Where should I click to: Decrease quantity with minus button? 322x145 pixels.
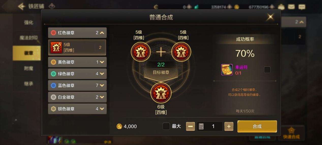coord(190,126)
